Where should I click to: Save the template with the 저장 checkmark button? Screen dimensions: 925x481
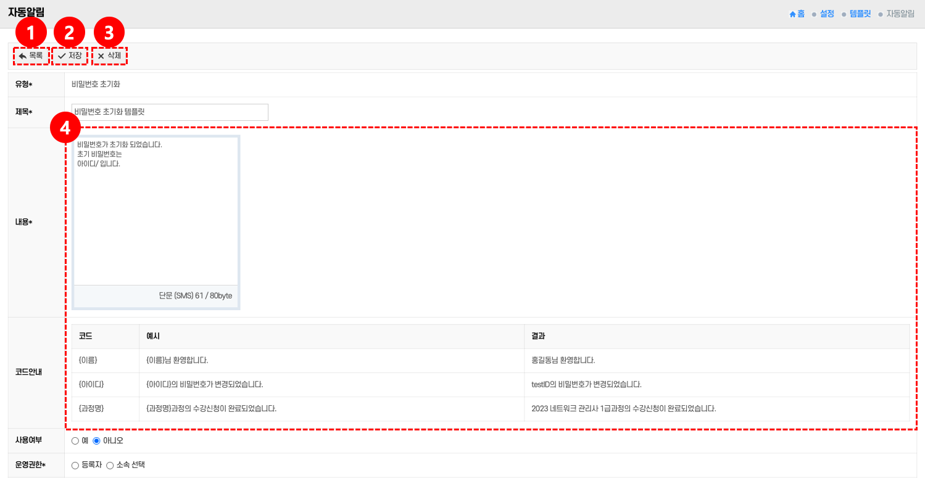click(70, 56)
